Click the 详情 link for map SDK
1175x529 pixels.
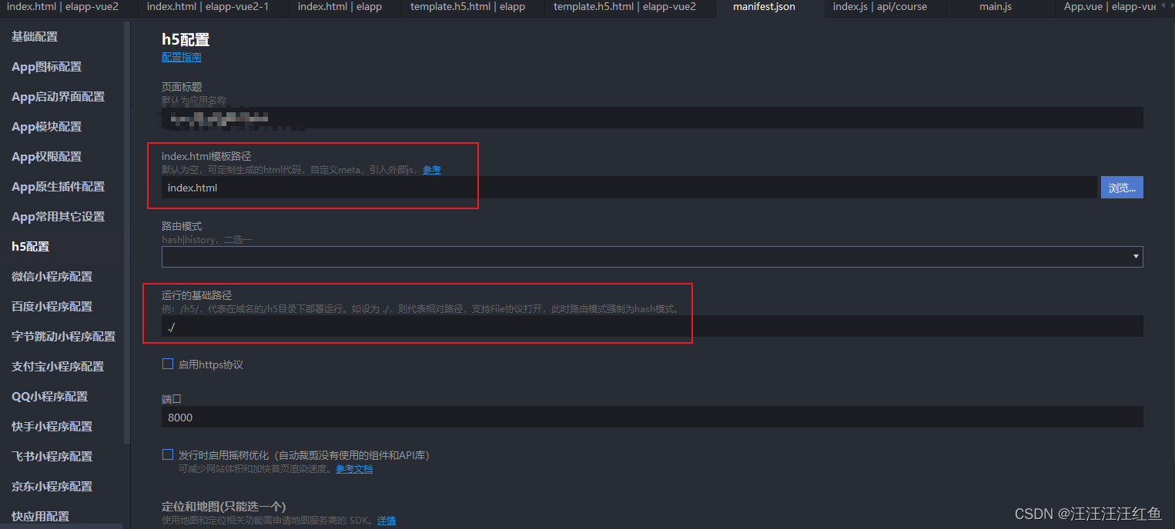pos(386,520)
